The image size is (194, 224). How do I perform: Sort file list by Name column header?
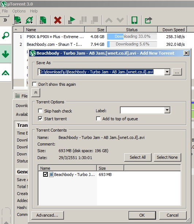tap(68, 168)
